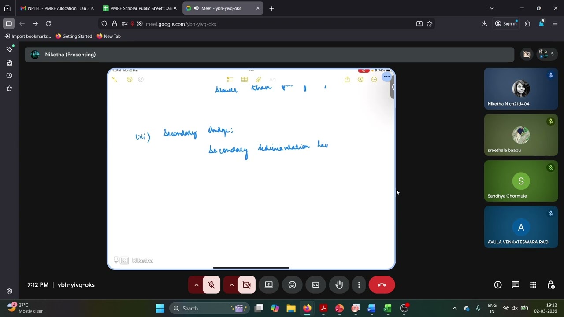This screenshot has width=564, height=317.
Task: Open File Explorer from taskbar
Action: point(291,308)
